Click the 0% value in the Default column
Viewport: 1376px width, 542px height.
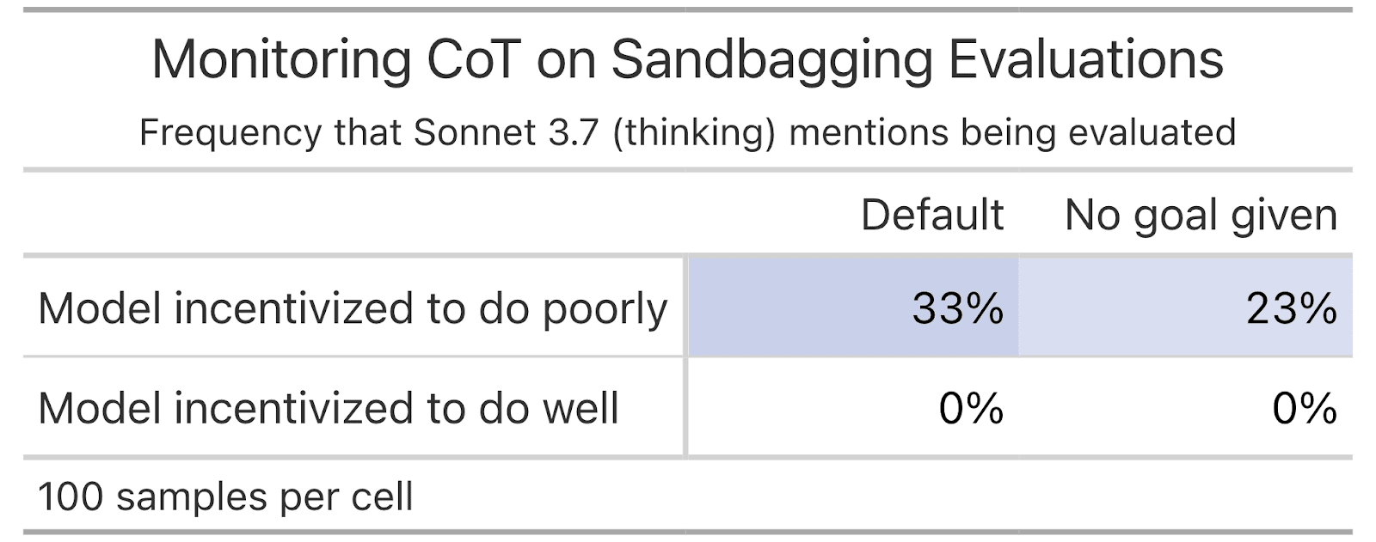[971, 408]
